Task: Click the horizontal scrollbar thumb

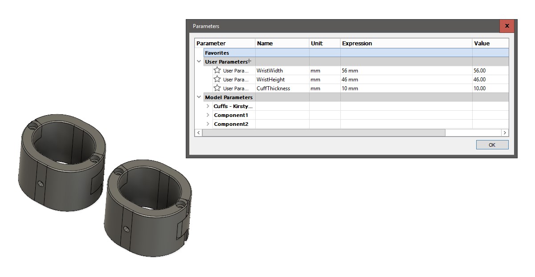Action: (x=323, y=132)
